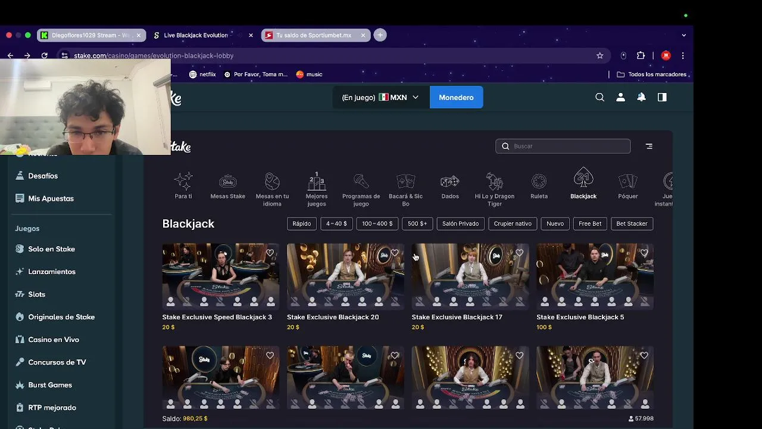762x429 pixels.
Task: Open the user profile icon
Action: (621, 97)
